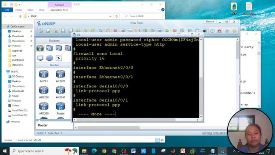Open PowerPoint from the taskbar
The image size is (275, 155).
[x=183, y=151]
